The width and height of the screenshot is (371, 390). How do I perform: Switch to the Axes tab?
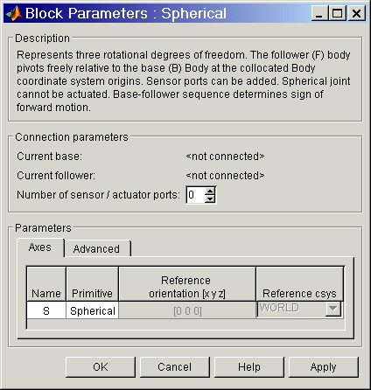40,247
